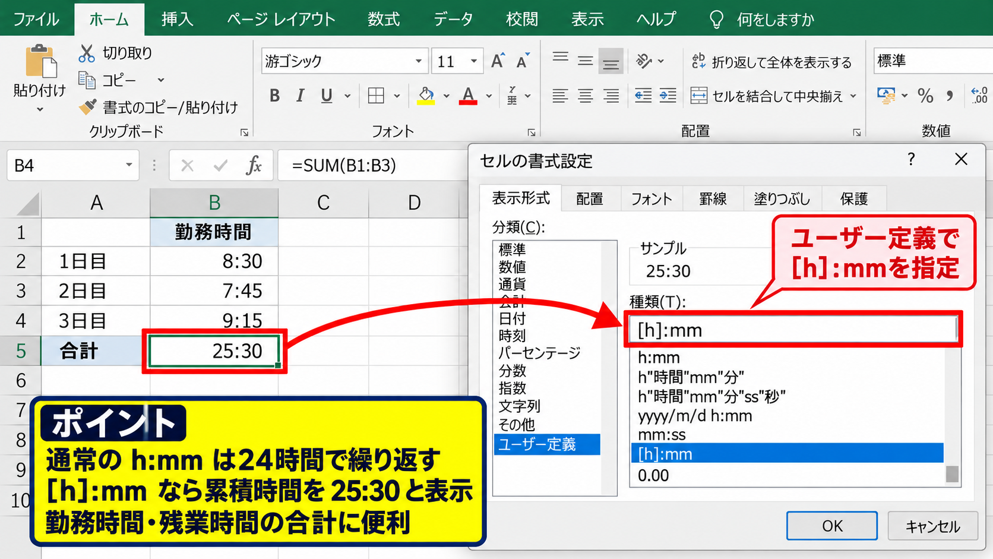The image size is (993, 559).
Task: Open the Insert ribbon tab
Action: (x=177, y=19)
